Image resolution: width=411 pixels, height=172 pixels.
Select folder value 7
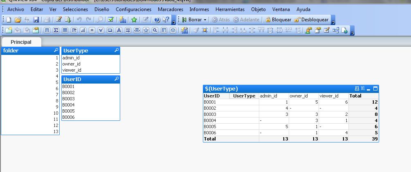pos(30,95)
